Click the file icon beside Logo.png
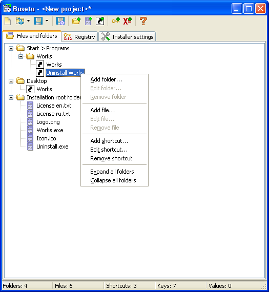The width and height of the screenshot is (269, 292). [30, 122]
